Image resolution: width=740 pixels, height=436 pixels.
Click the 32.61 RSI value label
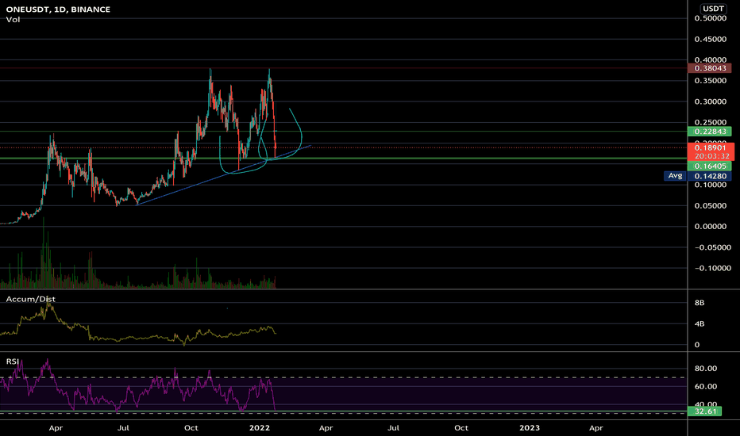click(704, 411)
